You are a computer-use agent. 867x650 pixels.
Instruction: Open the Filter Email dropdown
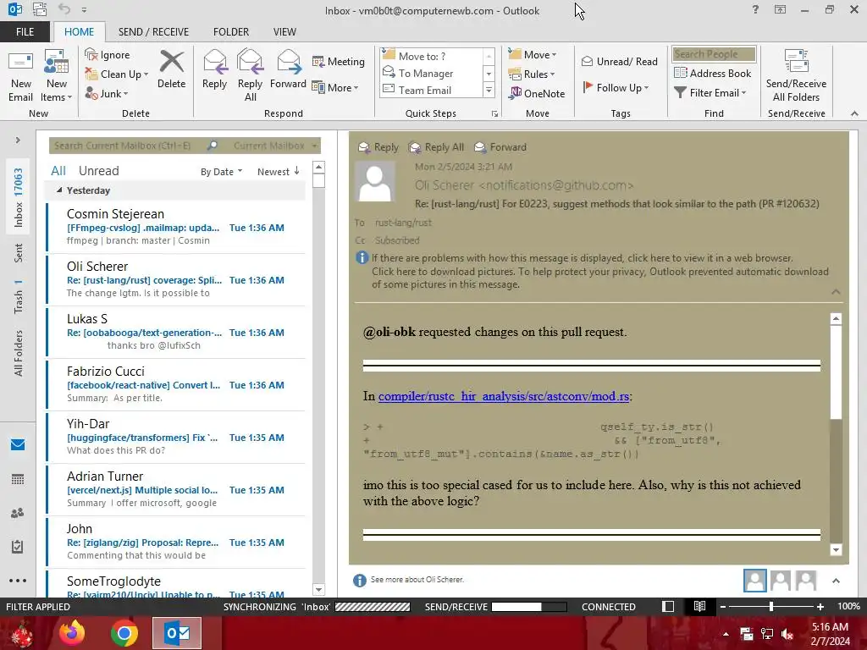point(710,93)
